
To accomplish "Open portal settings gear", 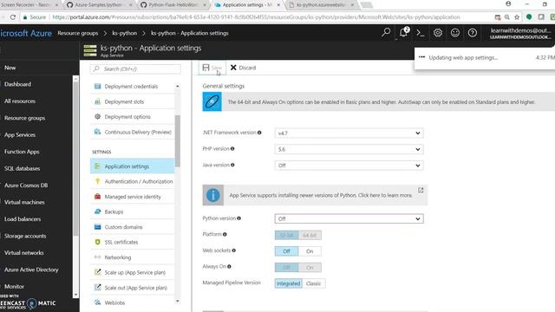I will pos(438,33).
